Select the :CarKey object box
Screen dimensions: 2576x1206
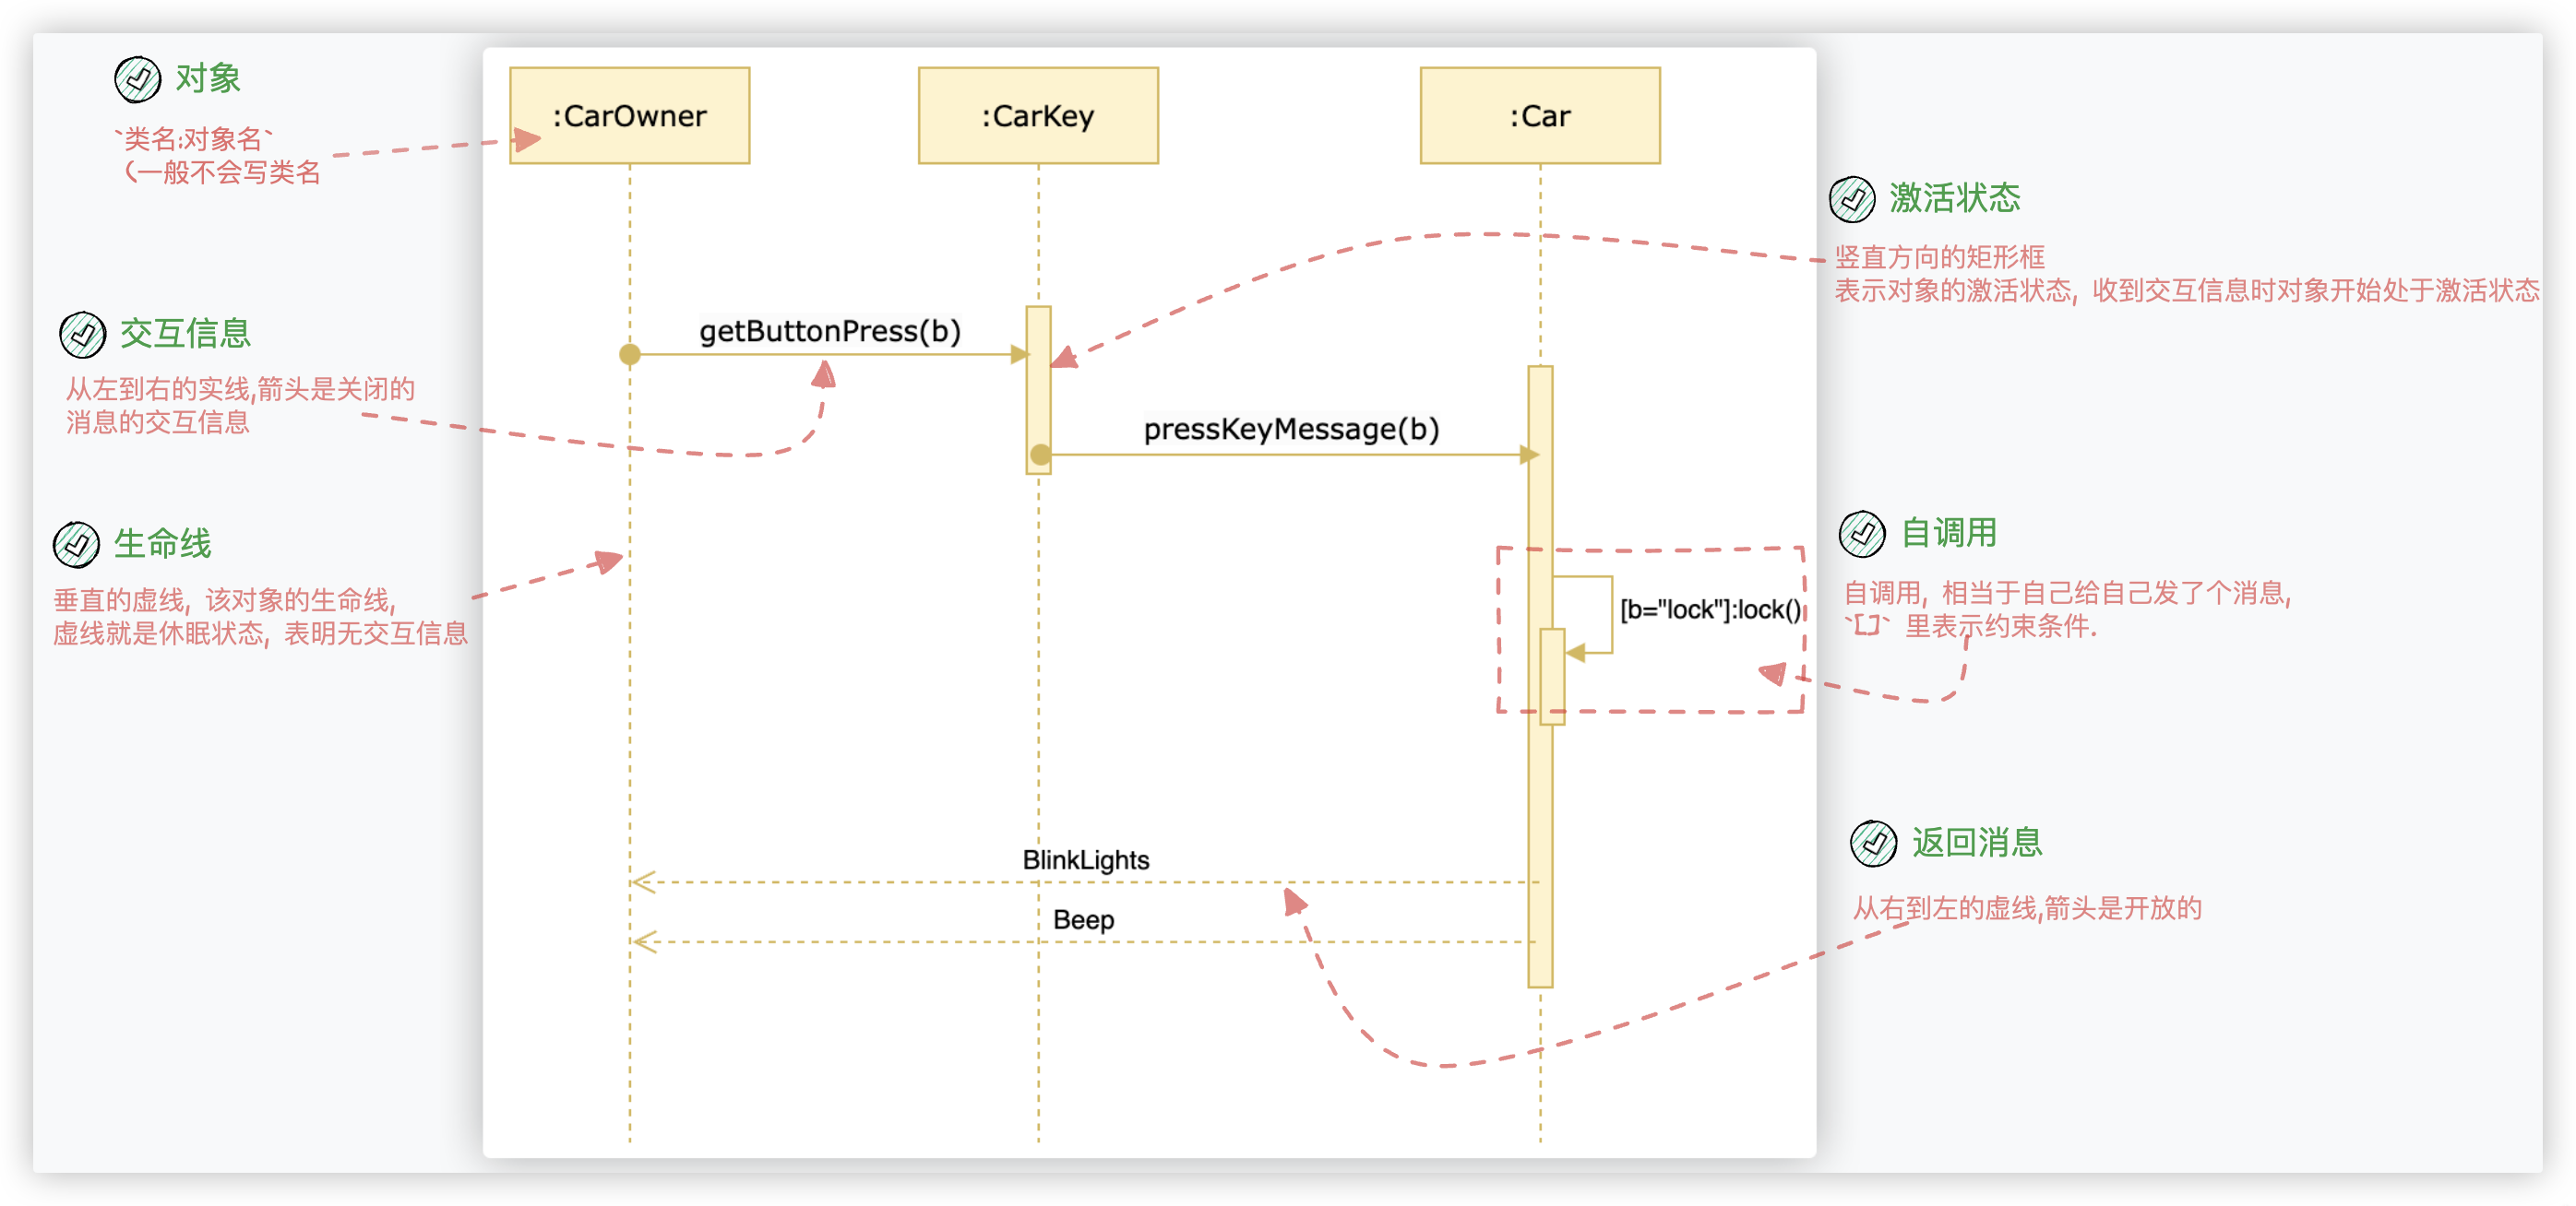coord(1038,116)
